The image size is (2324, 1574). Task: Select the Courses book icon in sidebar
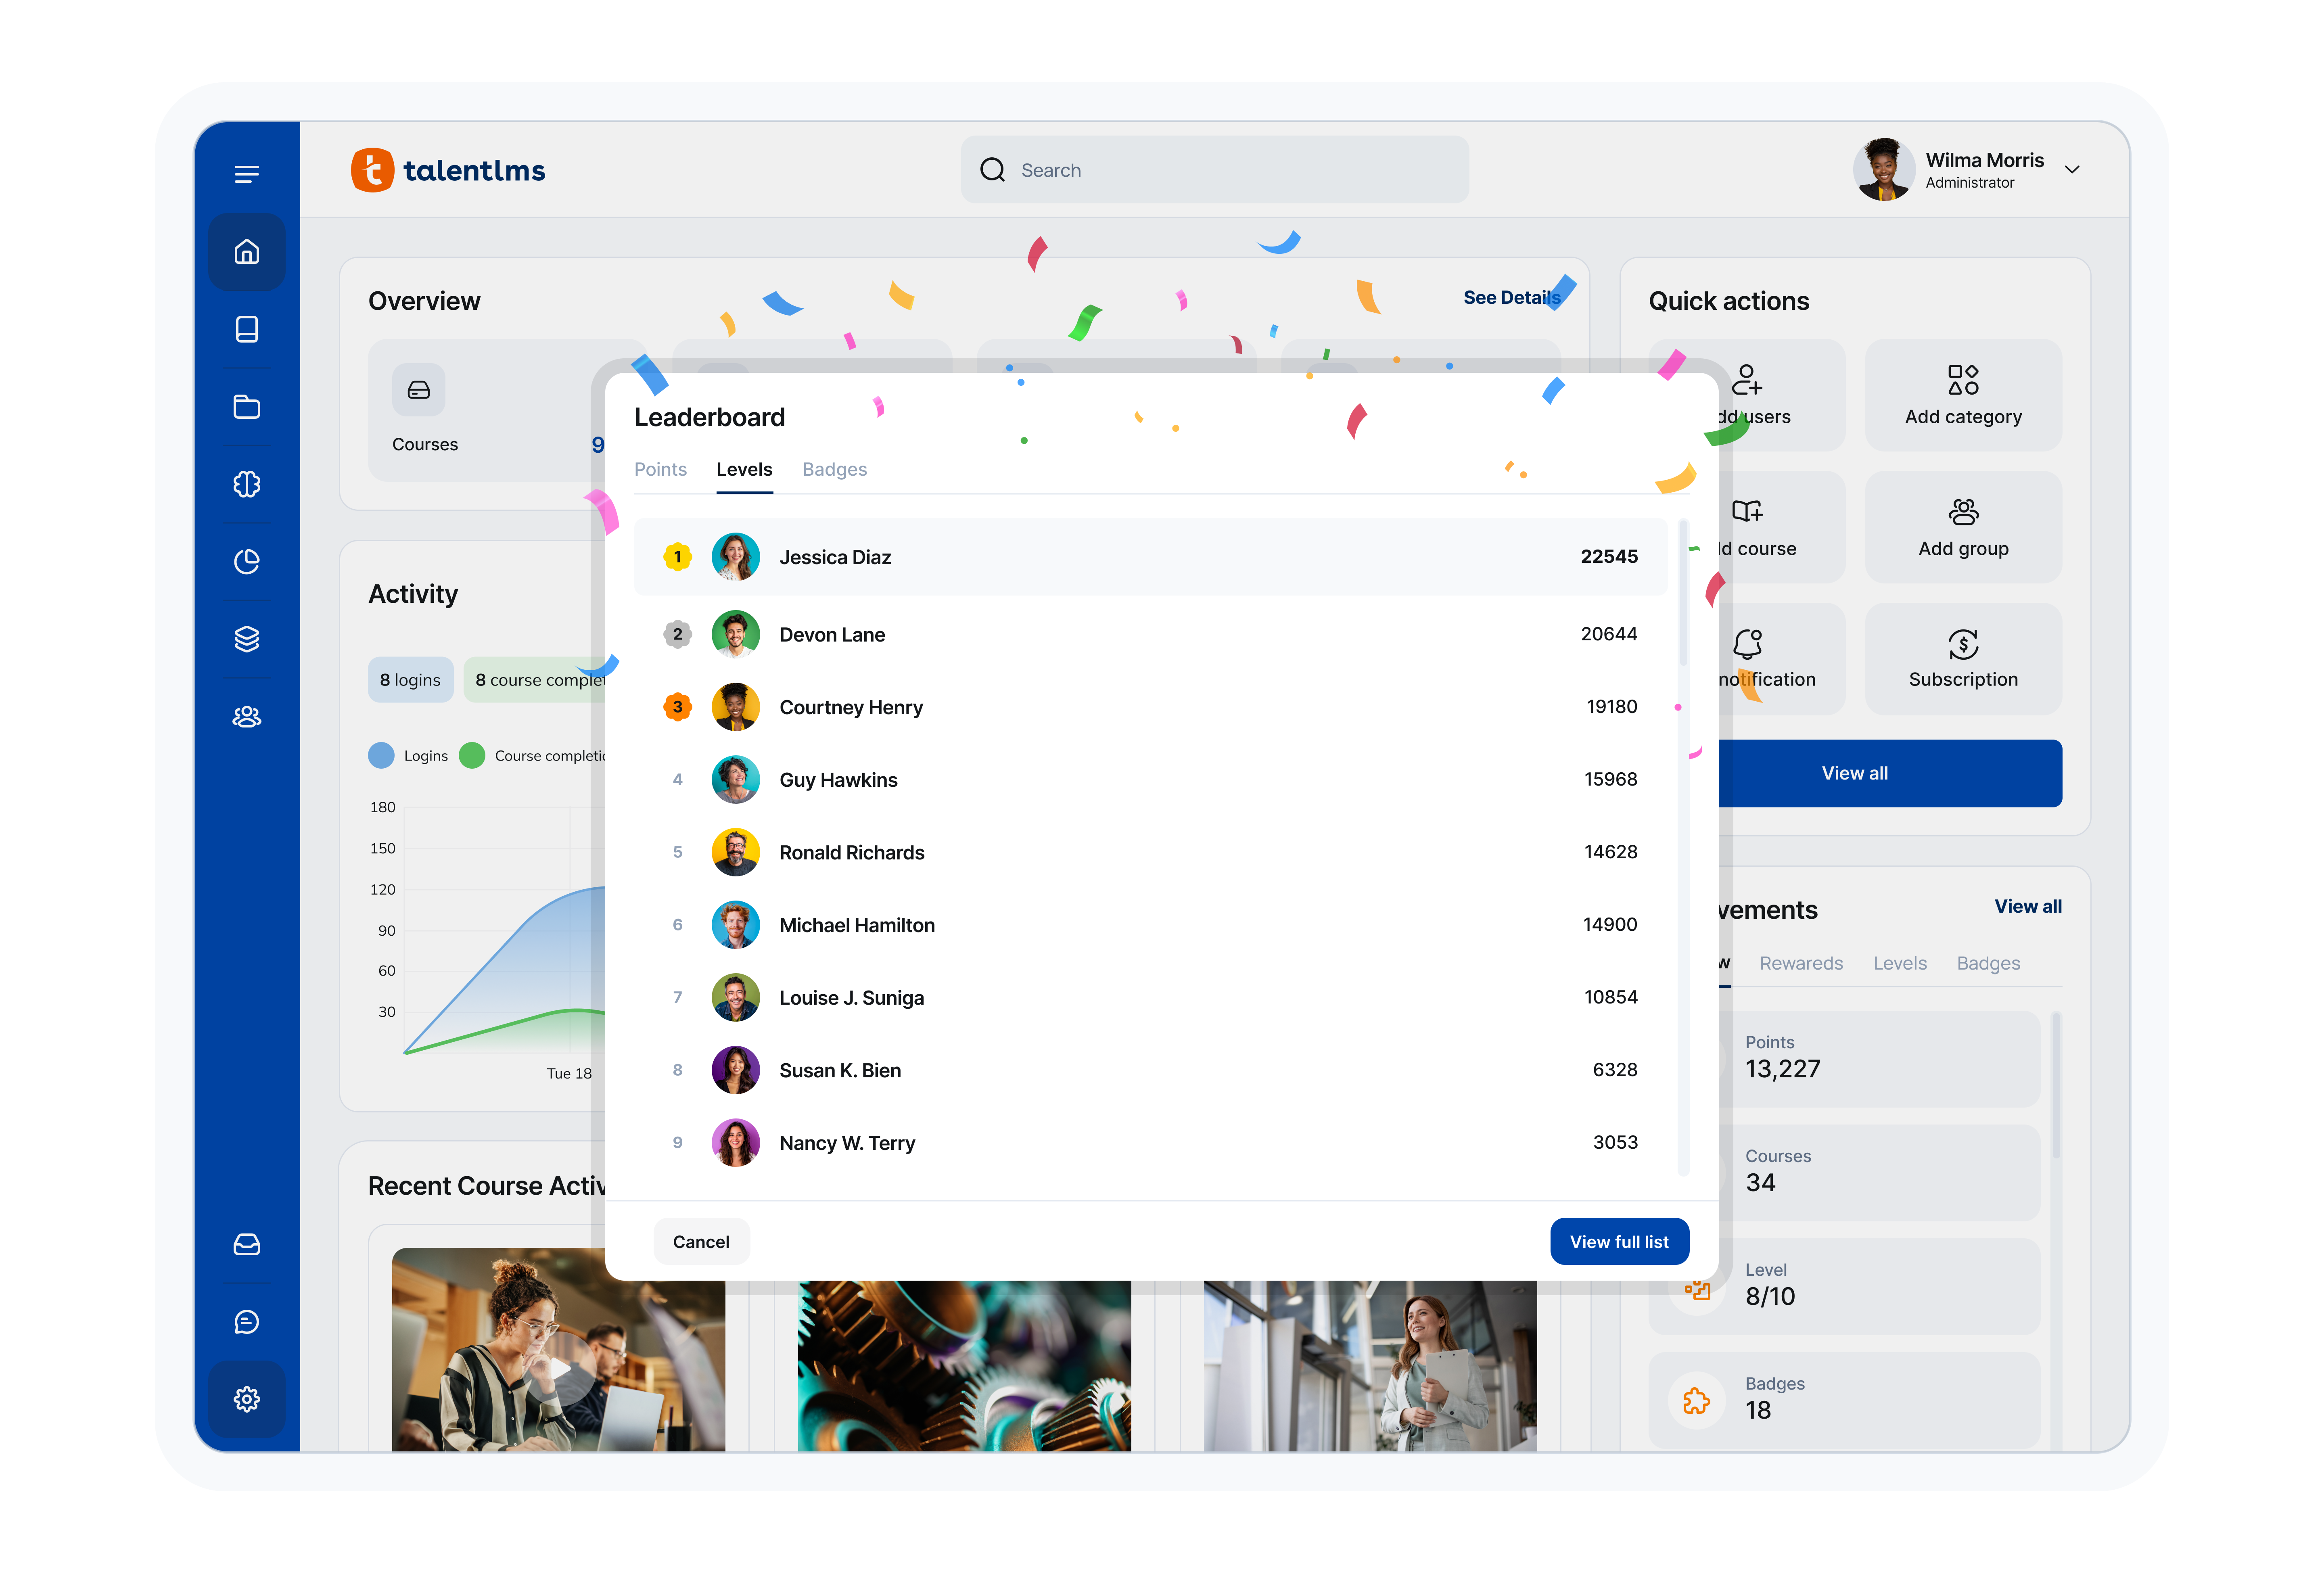(246, 329)
